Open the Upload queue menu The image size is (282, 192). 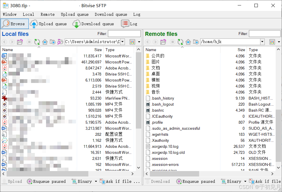(75, 14)
